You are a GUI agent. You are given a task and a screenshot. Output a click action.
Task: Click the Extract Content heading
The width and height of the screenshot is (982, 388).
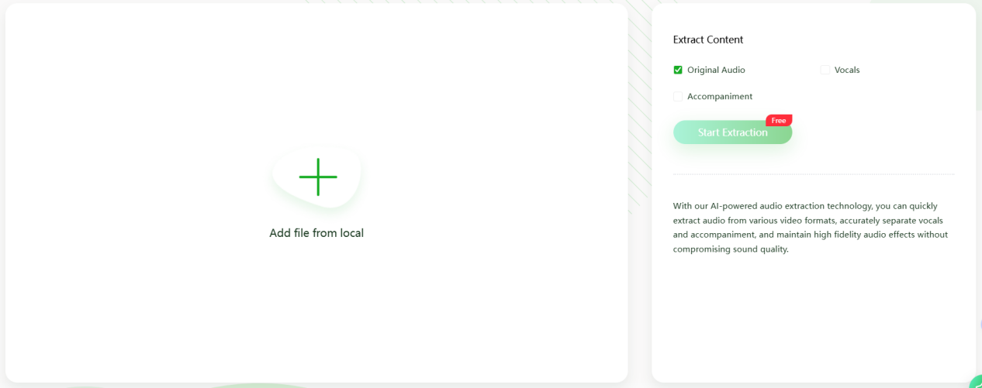(708, 39)
